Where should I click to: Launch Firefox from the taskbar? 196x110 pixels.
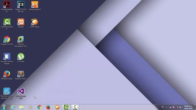(48, 107)
